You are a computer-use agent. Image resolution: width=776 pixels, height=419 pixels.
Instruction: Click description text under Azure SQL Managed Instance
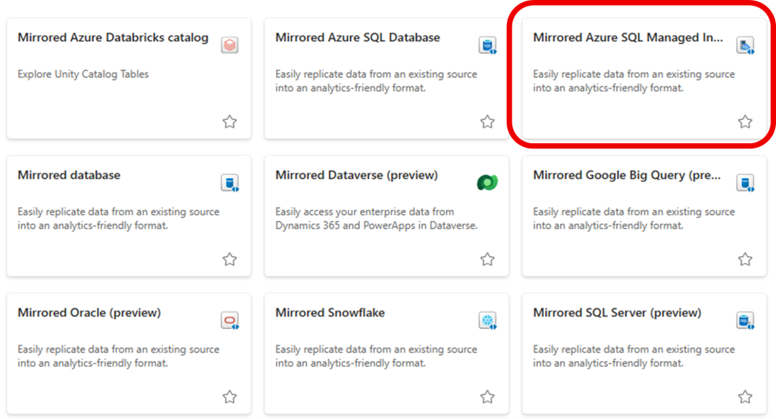pyautogui.click(x=634, y=81)
